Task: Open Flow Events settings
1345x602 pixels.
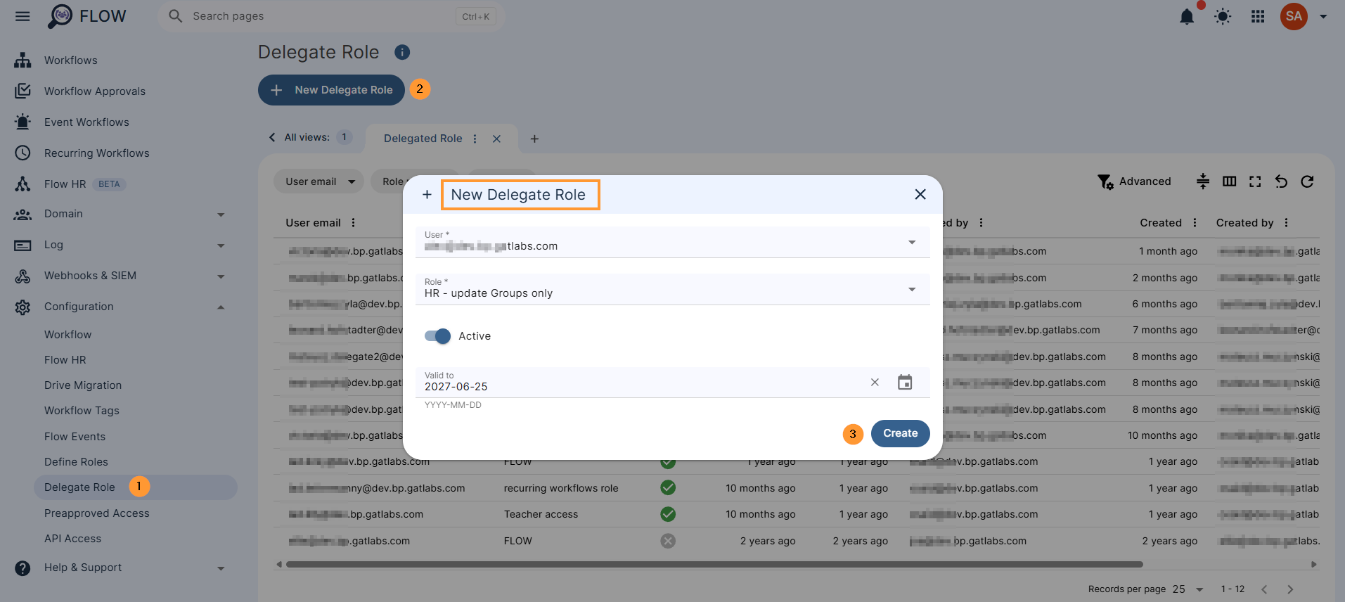Action: point(75,437)
